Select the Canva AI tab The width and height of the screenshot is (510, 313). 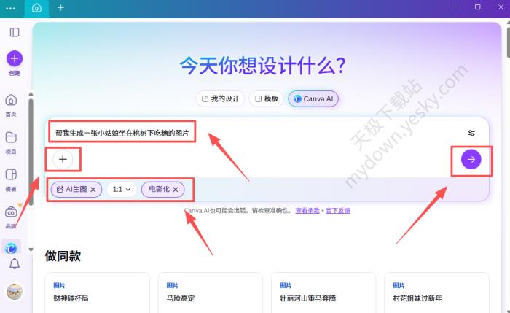313,98
